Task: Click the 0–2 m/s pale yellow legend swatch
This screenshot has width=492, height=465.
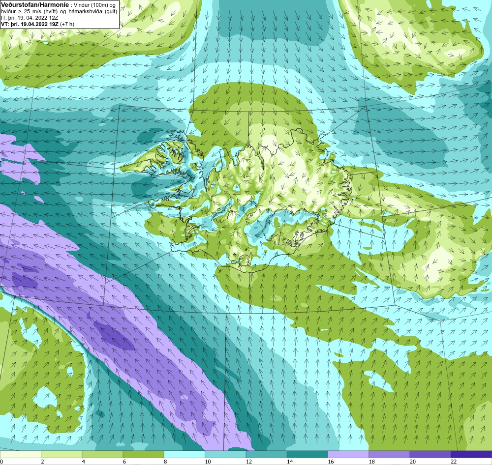Action: click(20, 454)
